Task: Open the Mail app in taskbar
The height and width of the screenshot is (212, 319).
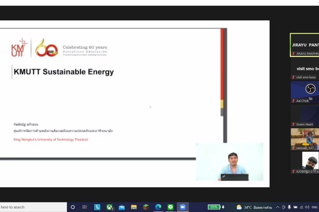Action: pyautogui.click(x=122, y=207)
